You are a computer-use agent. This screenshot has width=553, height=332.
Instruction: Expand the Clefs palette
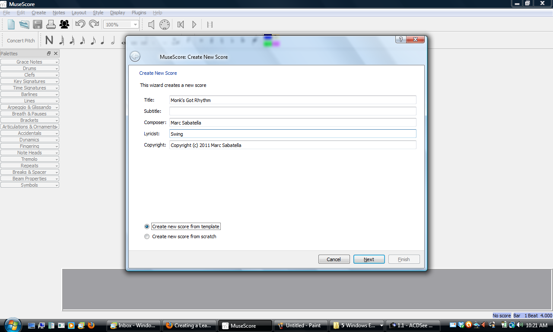coord(30,75)
